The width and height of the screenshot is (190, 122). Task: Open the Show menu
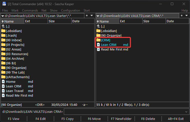coord(54,11)
